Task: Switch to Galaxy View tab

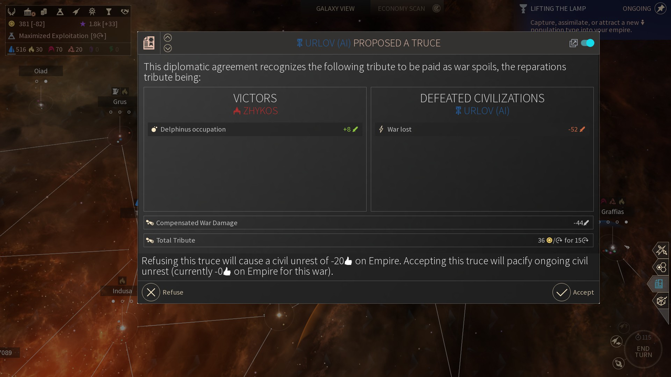Action: coord(335,8)
